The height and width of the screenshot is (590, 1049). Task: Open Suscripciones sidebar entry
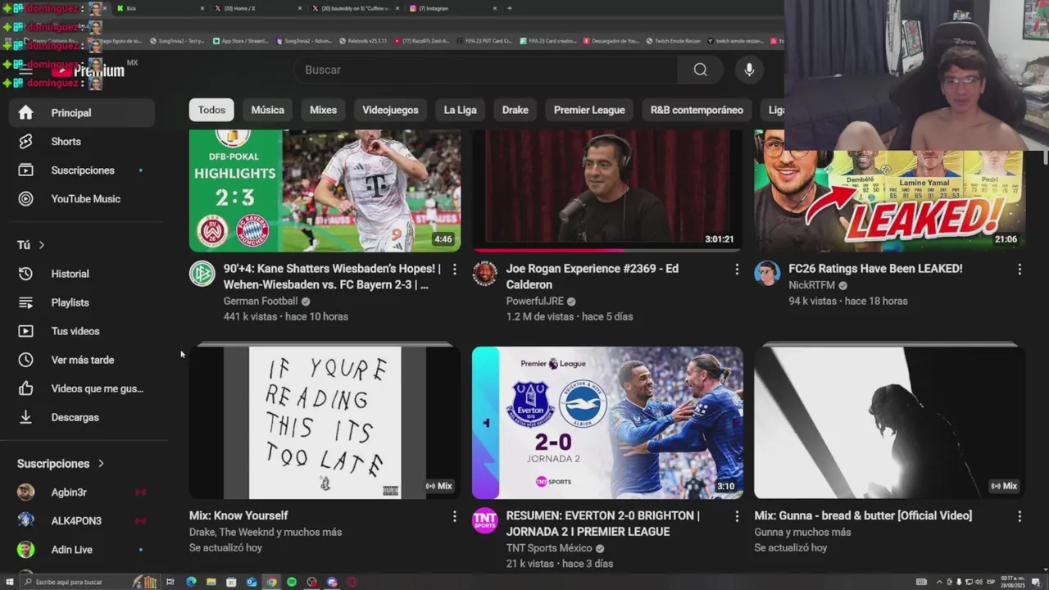[x=81, y=170]
